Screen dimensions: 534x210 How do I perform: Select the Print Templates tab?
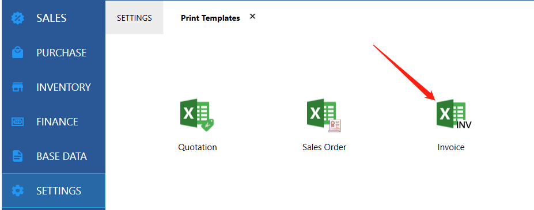[210, 18]
